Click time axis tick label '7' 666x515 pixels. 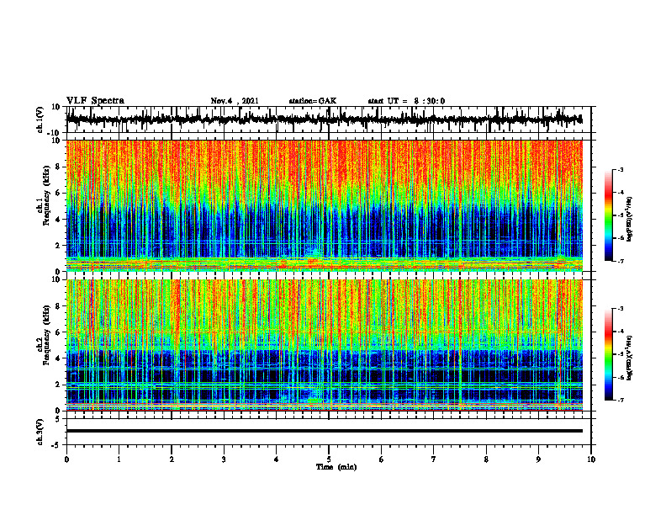(434, 459)
